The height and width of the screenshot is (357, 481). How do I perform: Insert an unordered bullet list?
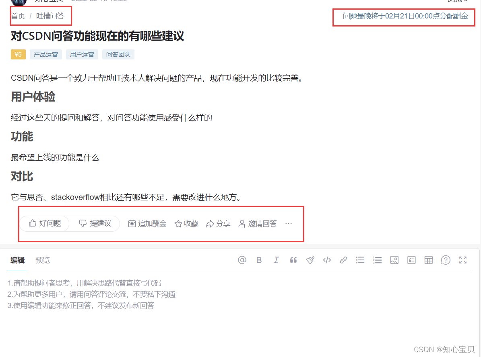360,260
